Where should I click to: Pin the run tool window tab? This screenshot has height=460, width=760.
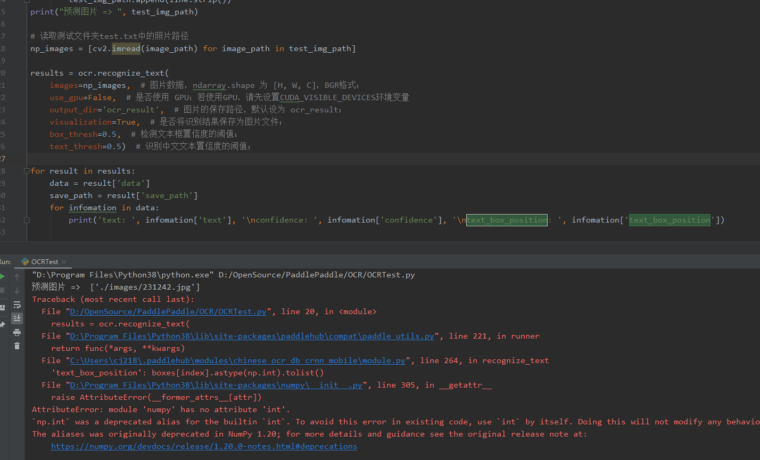(x=2, y=323)
